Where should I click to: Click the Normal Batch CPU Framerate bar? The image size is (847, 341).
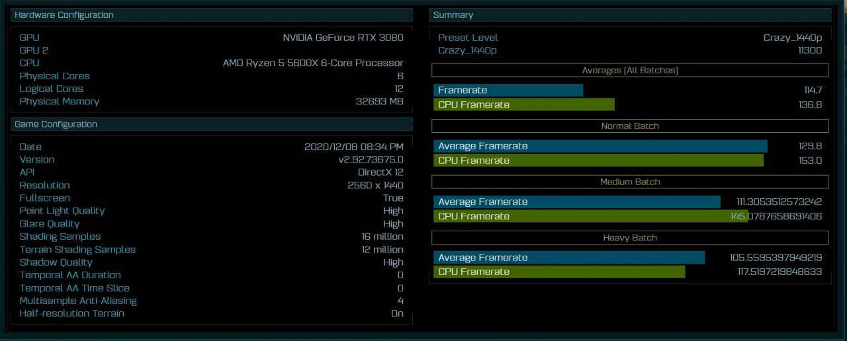point(599,161)
